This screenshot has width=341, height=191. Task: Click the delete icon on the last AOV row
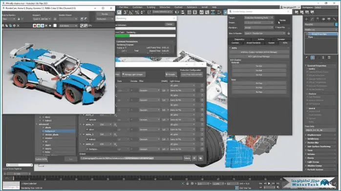pyautogui.click(x=202, y=149)
